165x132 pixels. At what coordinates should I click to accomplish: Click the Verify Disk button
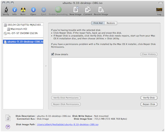(149, 98)
